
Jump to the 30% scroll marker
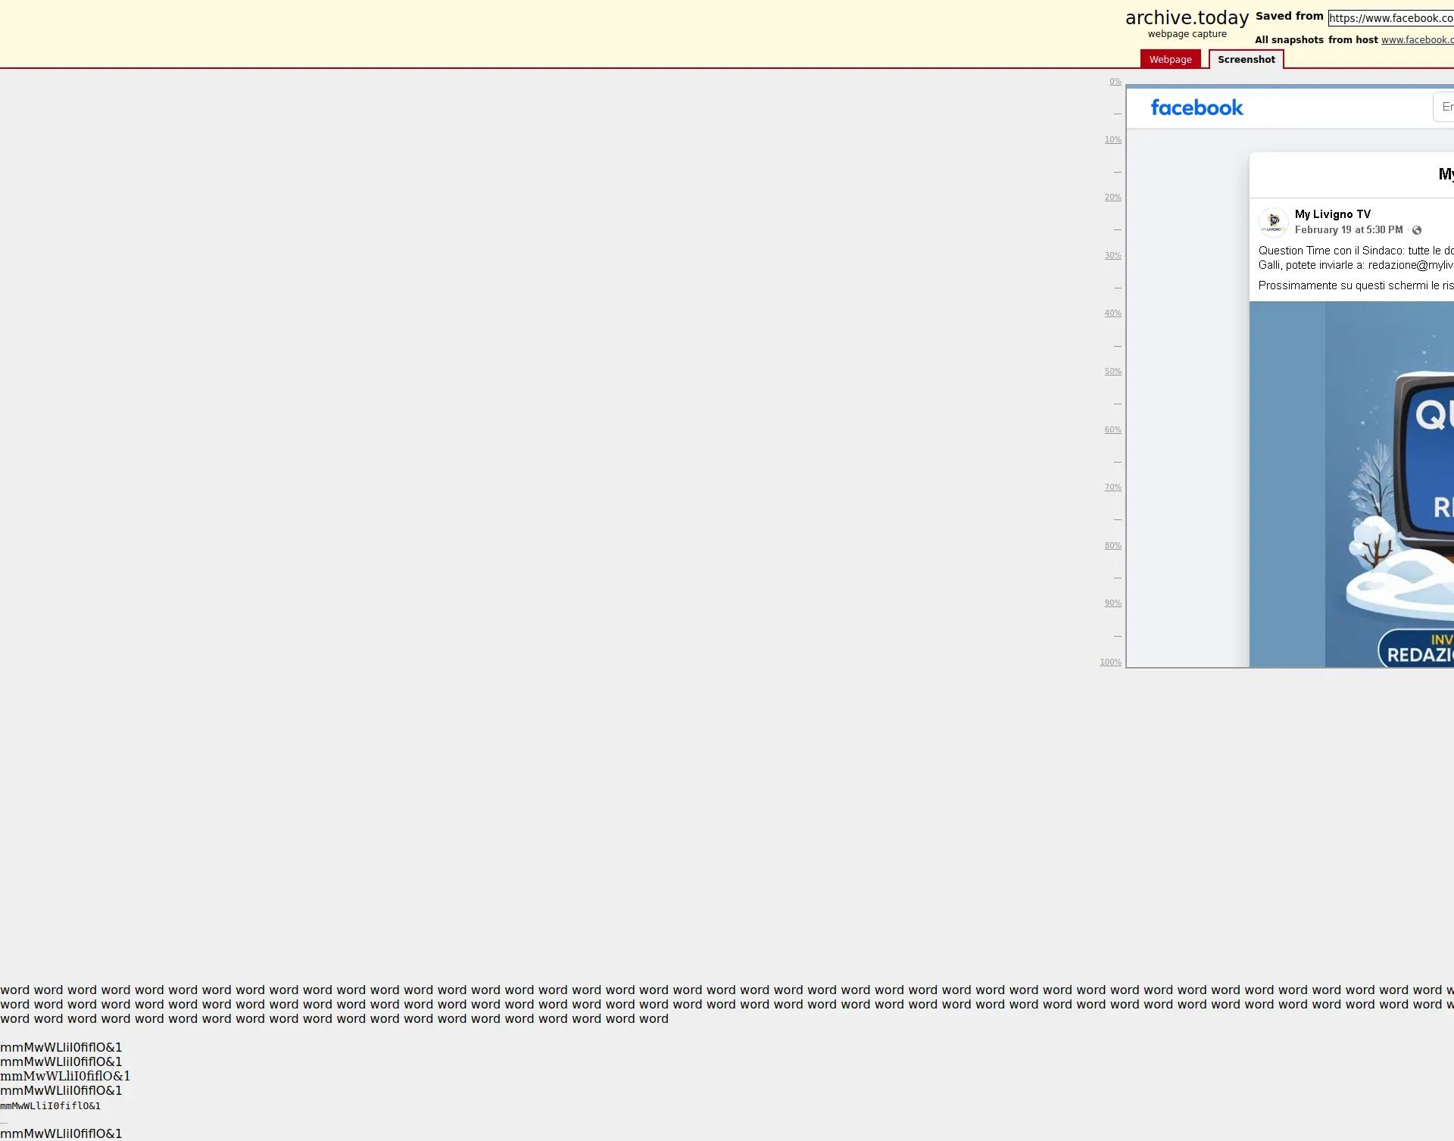[1112, 256]
